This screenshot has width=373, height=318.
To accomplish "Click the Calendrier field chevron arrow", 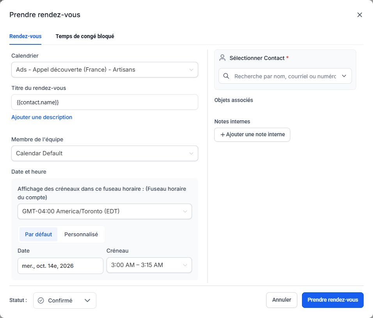I will 191,70.
